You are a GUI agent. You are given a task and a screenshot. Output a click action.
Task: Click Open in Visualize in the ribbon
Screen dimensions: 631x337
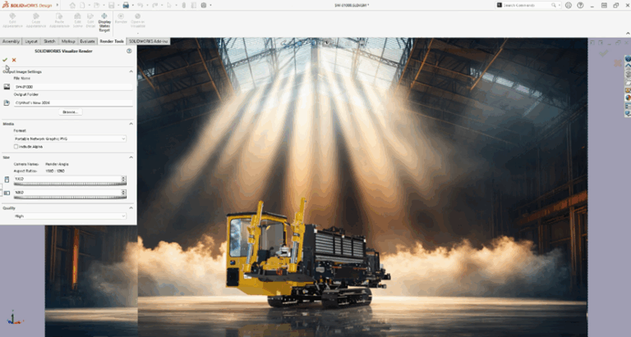138,20
